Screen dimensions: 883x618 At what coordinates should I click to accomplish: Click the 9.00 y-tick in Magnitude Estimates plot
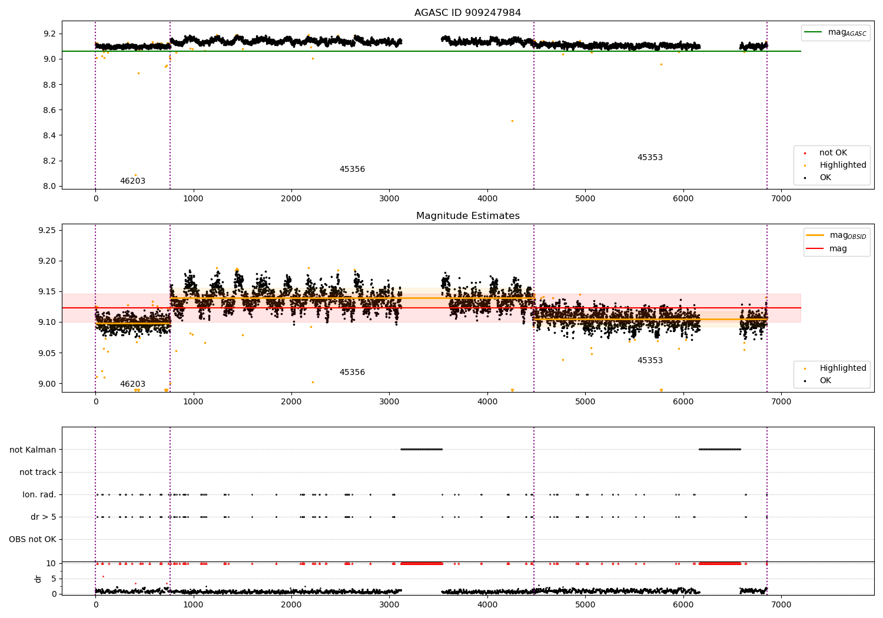point(47,384)
